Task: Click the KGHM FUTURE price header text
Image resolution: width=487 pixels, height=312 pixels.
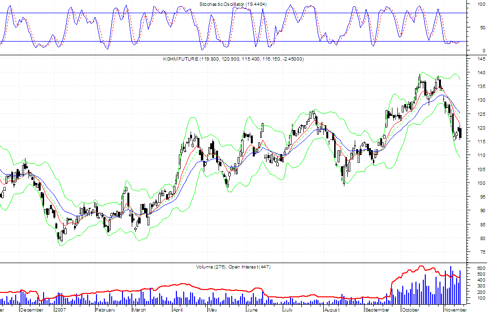Action: click(x=233, y=59)
